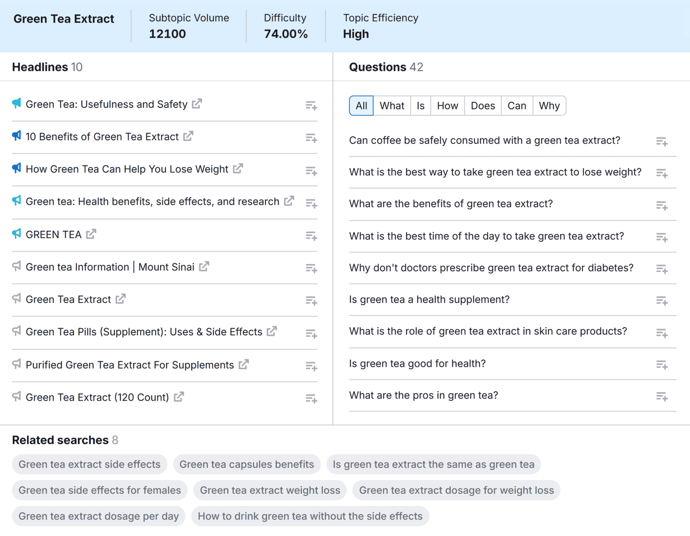Open the "Green tea extract side effects" related search
Viewport: 690px width, 536px height.
89,465
